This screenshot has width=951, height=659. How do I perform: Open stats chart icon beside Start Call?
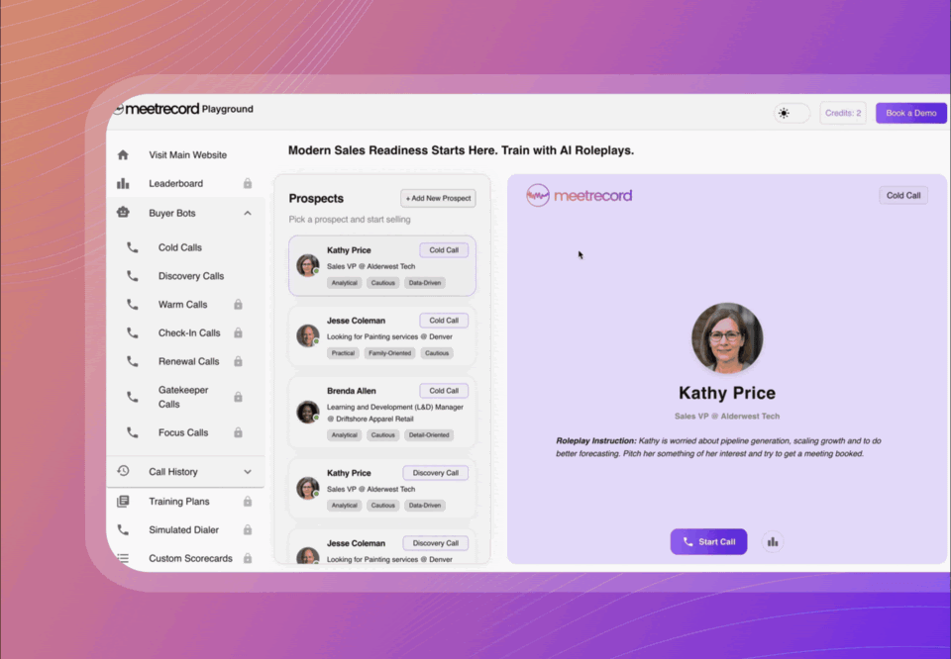coord(772,541)
